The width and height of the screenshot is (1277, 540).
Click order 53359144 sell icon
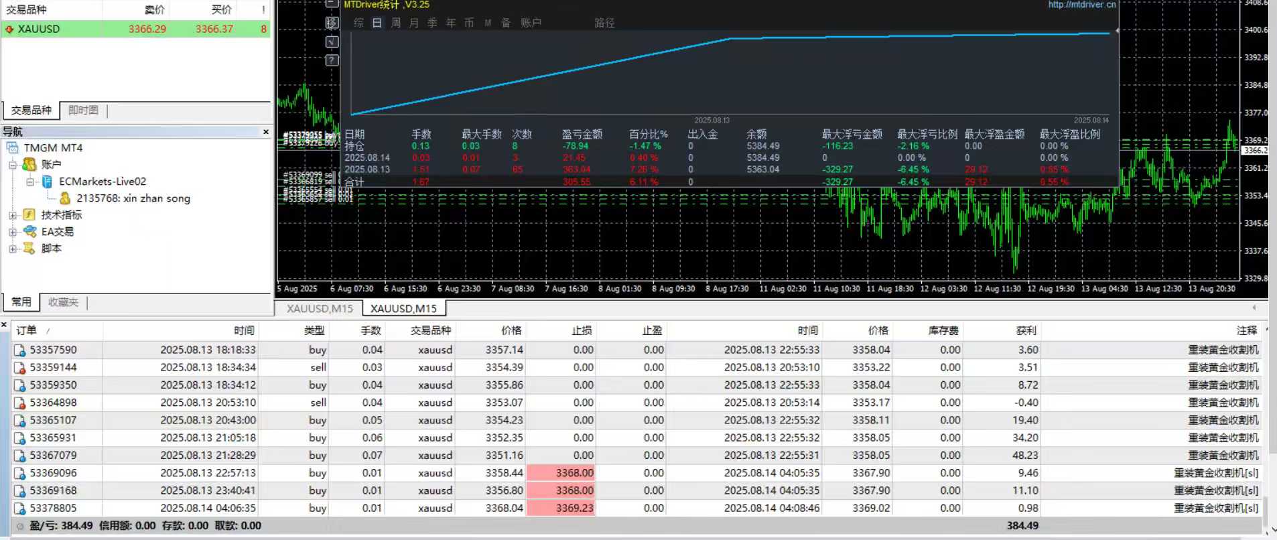20,368
